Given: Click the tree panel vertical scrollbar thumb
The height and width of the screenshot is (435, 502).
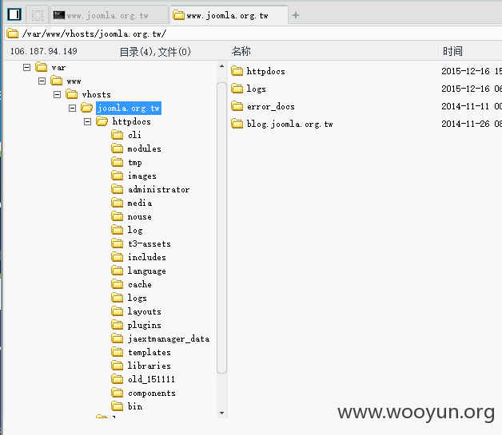Looking at the screenshot, I should click(221, 227).
